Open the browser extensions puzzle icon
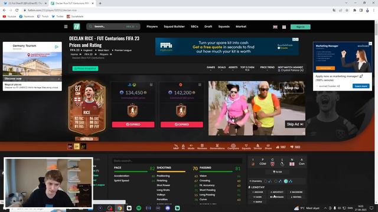This screenshot has height=212, width=378. click(x=354, y=11)
